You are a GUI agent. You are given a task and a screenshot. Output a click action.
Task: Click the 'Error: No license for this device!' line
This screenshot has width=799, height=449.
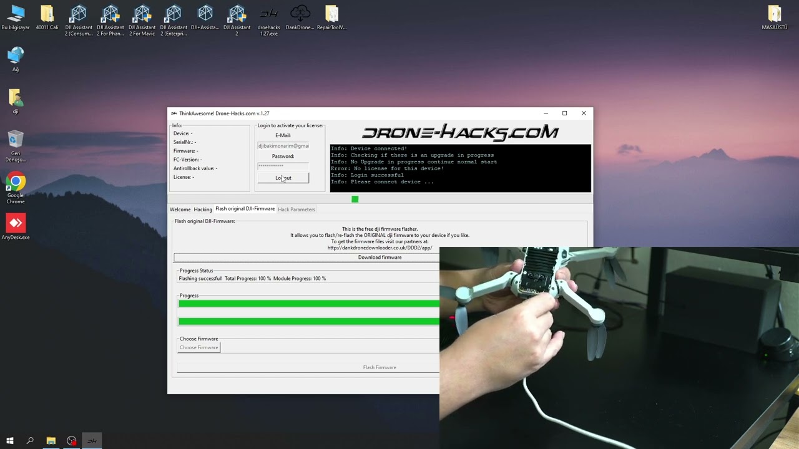click(x=387, y=168)
